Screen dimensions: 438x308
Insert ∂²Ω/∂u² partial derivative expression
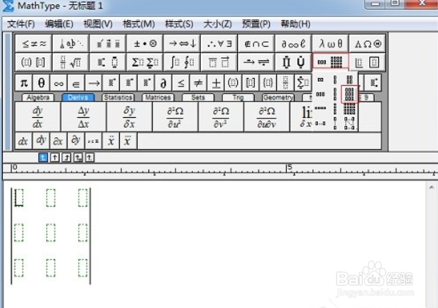pyautogui.click(x=175, y=117)
